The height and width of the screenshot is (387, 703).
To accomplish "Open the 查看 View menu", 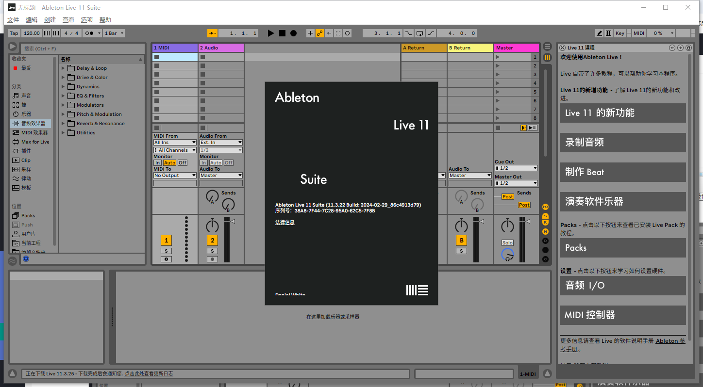I will pyautogui.click(x=68, y=20).
